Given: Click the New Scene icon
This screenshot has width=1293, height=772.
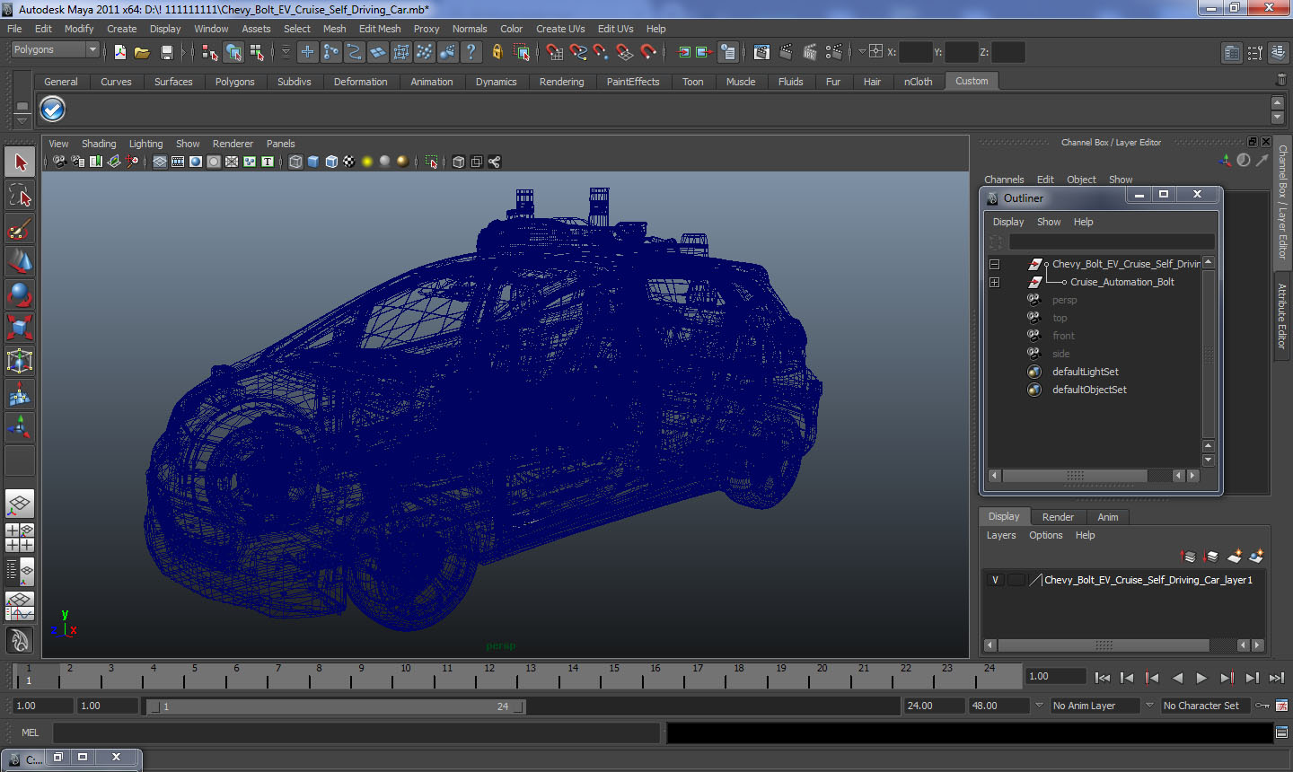Looking at the screenshot, I should (120, 52).
